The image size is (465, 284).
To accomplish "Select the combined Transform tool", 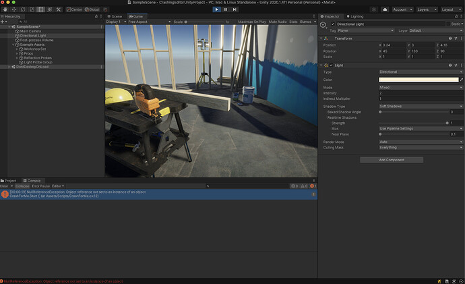I will tap(49, 9).
